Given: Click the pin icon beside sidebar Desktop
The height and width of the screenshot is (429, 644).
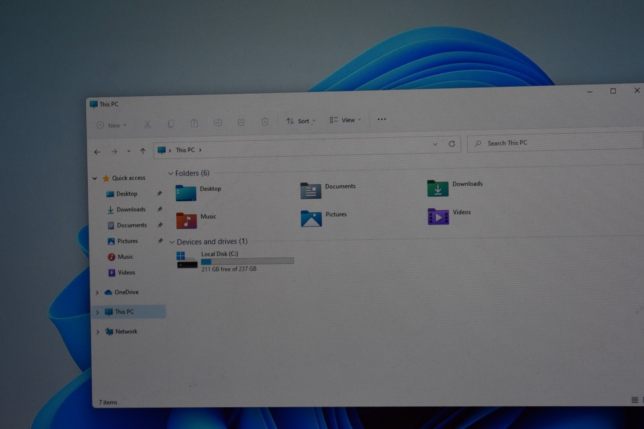Looking at the screenshot, I should coord(160,193).
